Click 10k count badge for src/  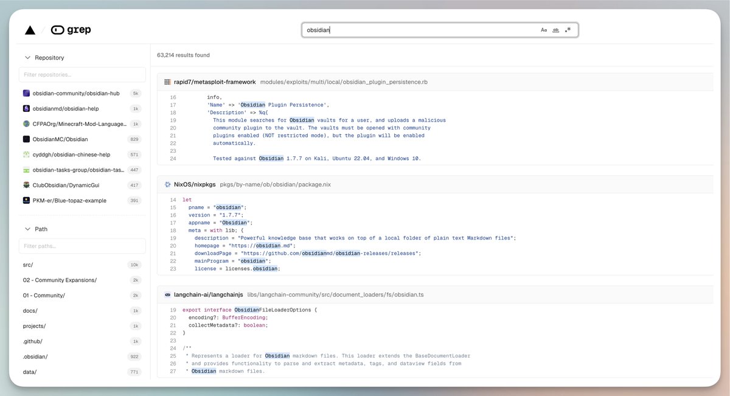[x=134, y=265]
